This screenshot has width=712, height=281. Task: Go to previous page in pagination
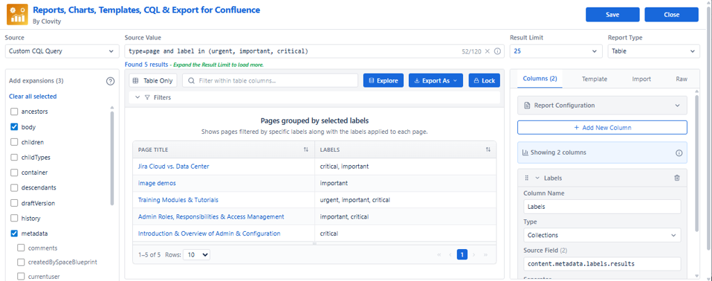click(451, 255)
